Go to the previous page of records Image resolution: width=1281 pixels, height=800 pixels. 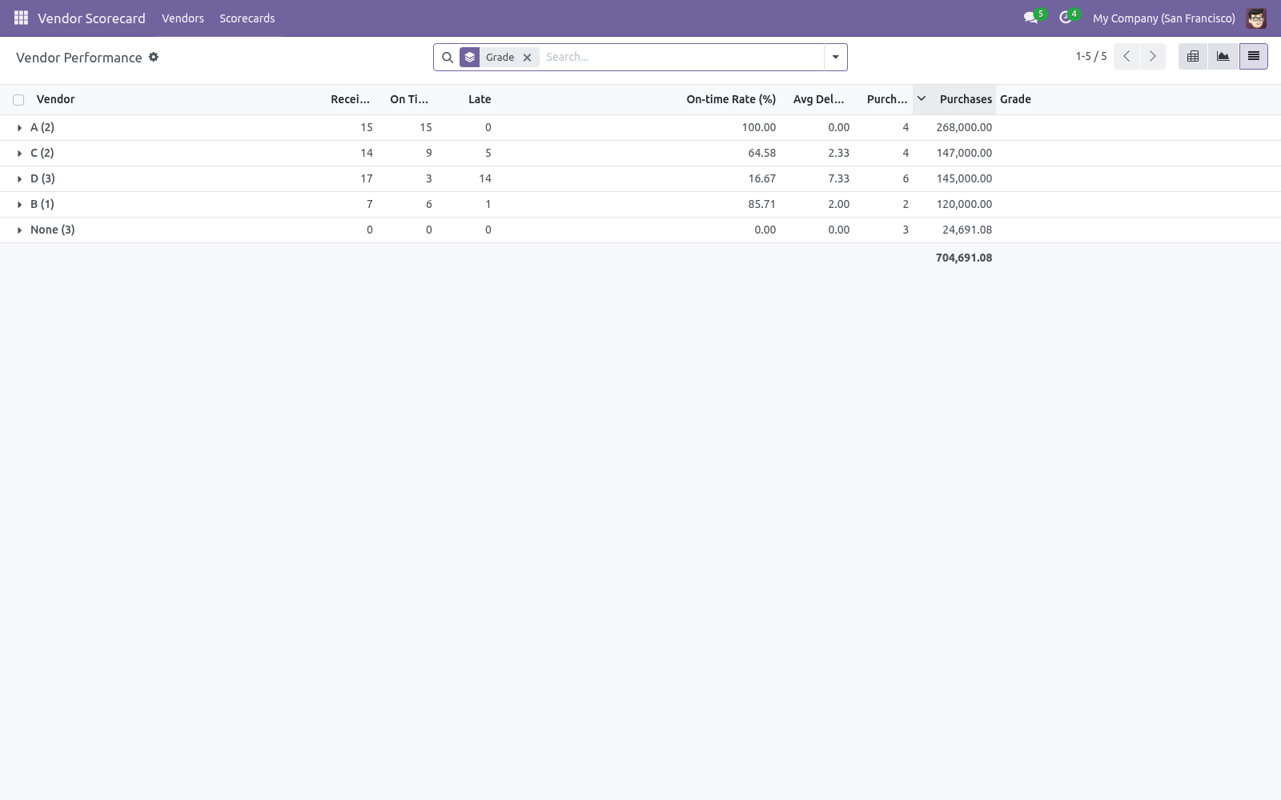tap(1126, 56)
